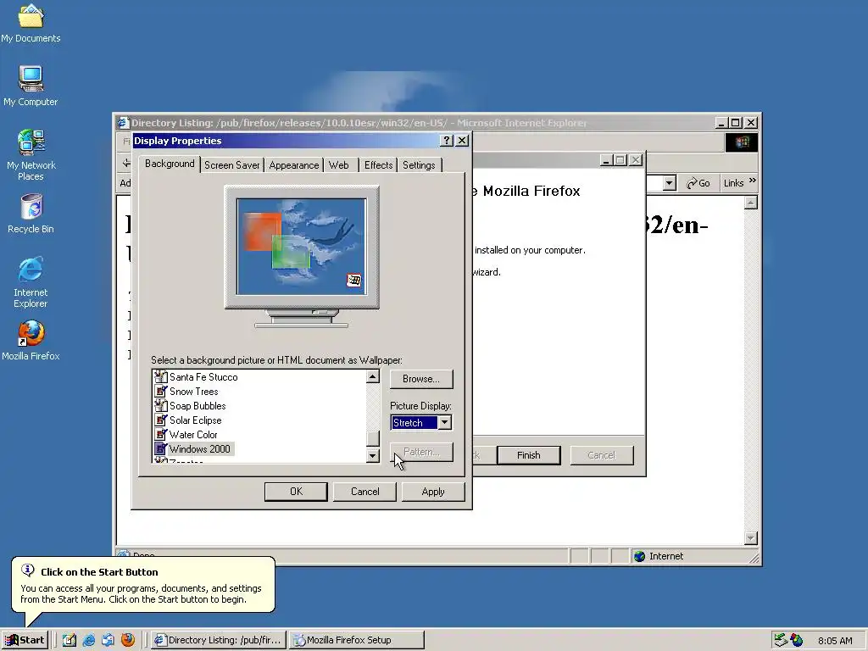Screen dimensions: 868x651
Task: Apply the display changes
Action: [433, 492]
